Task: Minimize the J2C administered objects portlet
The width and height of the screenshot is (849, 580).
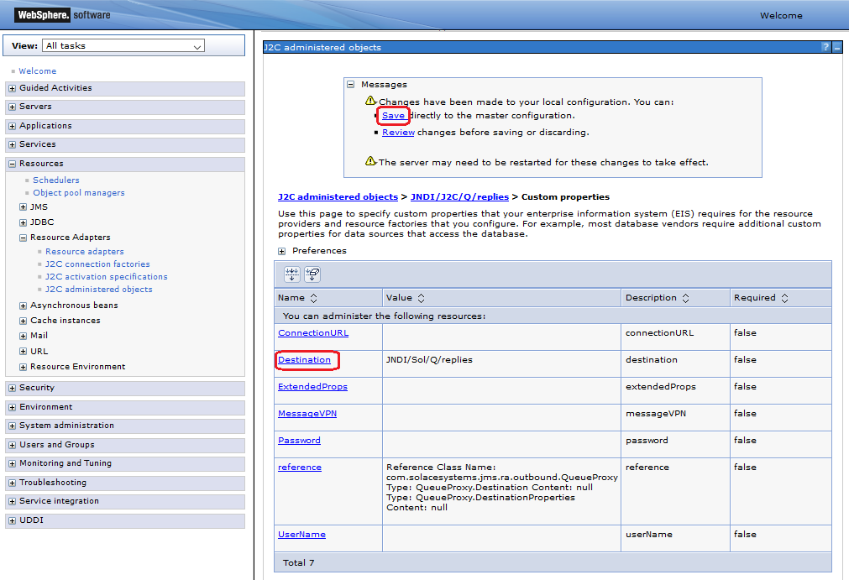Action: (836, 48)
